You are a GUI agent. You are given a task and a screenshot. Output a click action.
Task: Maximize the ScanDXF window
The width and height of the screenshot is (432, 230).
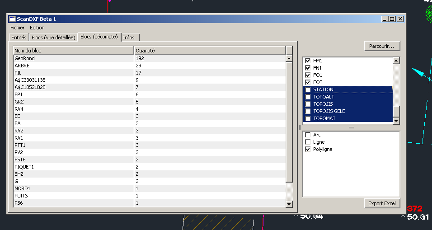[392, 19]
